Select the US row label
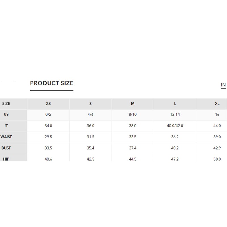The width and height of the screenshot is (227, 227). (6, 115)
